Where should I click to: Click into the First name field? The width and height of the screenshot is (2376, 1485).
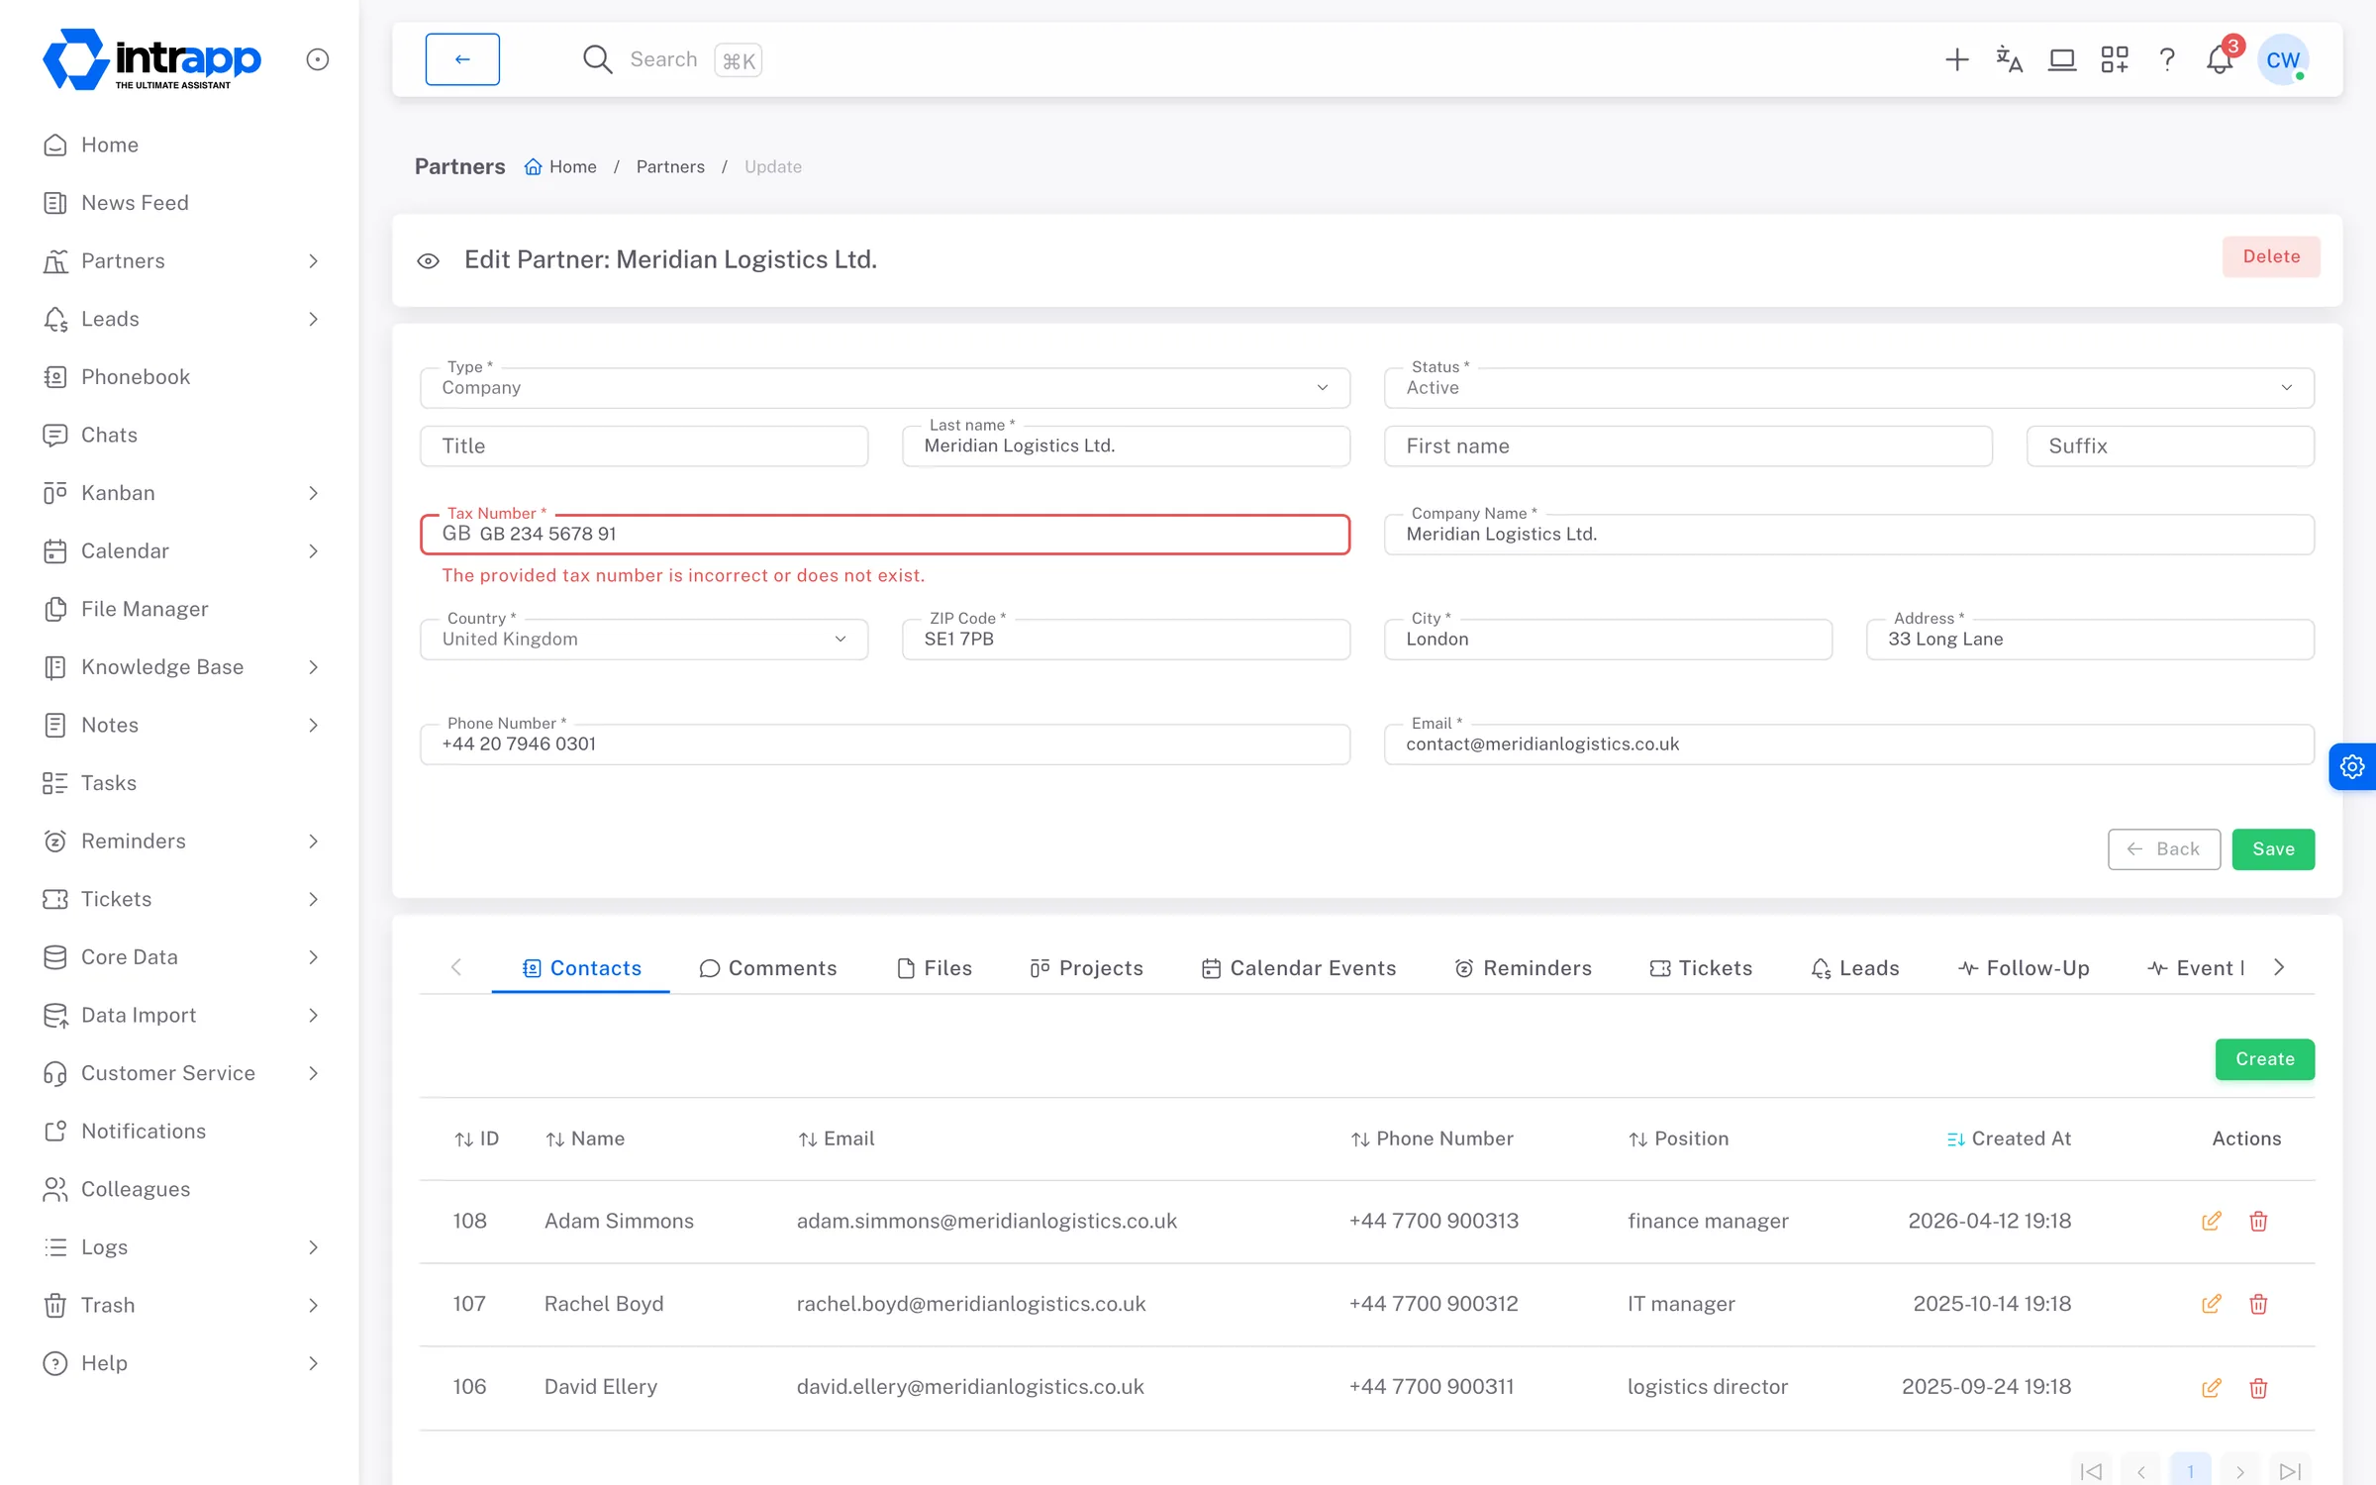pos(1688,446)
